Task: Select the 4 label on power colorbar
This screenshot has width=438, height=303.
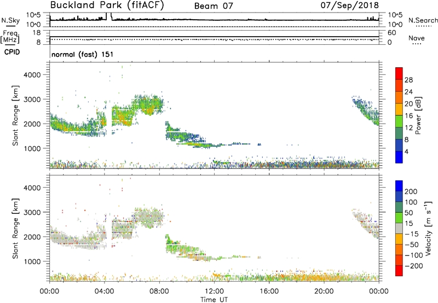Action: click(407, 151)
